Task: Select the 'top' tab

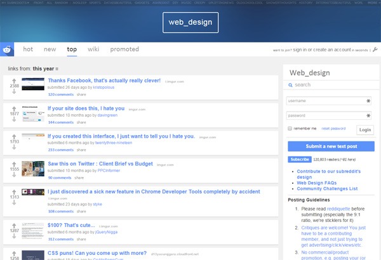Action: (72, 49)
